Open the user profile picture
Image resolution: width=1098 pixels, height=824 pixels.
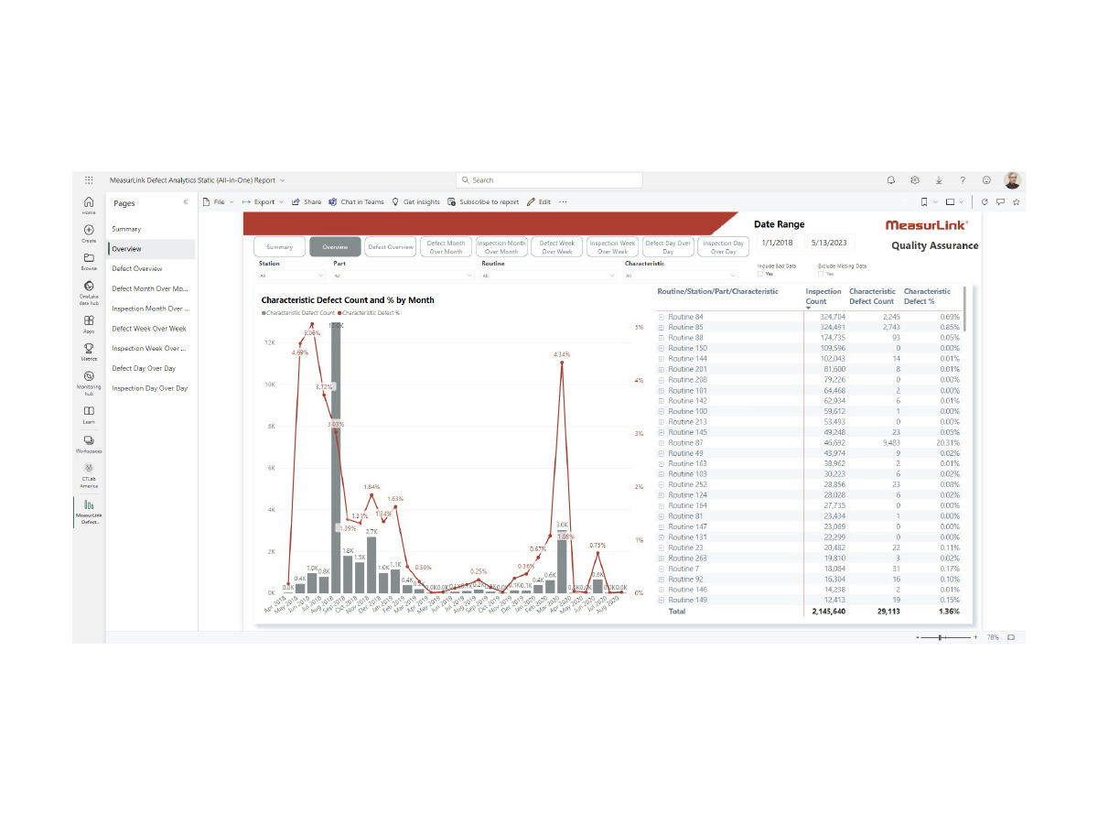[1012, 180]
